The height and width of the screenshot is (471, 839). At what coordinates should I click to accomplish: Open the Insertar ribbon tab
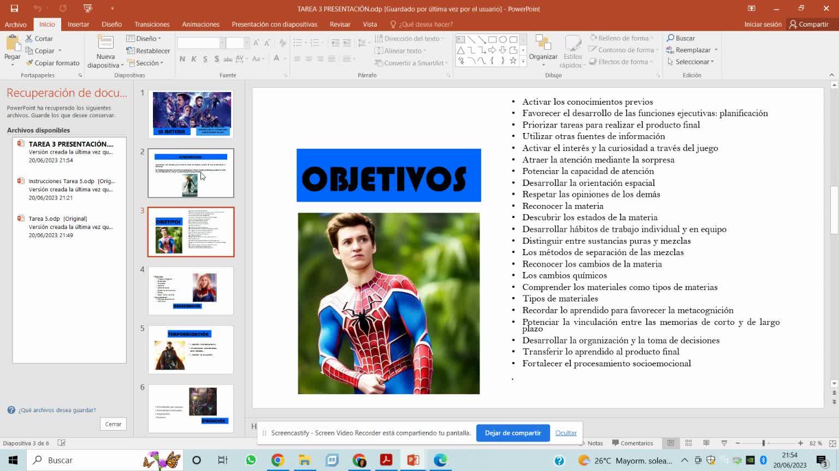point(78,24)
